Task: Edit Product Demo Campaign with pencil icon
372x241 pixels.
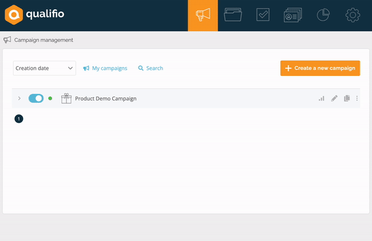Action: click(334, 98)
